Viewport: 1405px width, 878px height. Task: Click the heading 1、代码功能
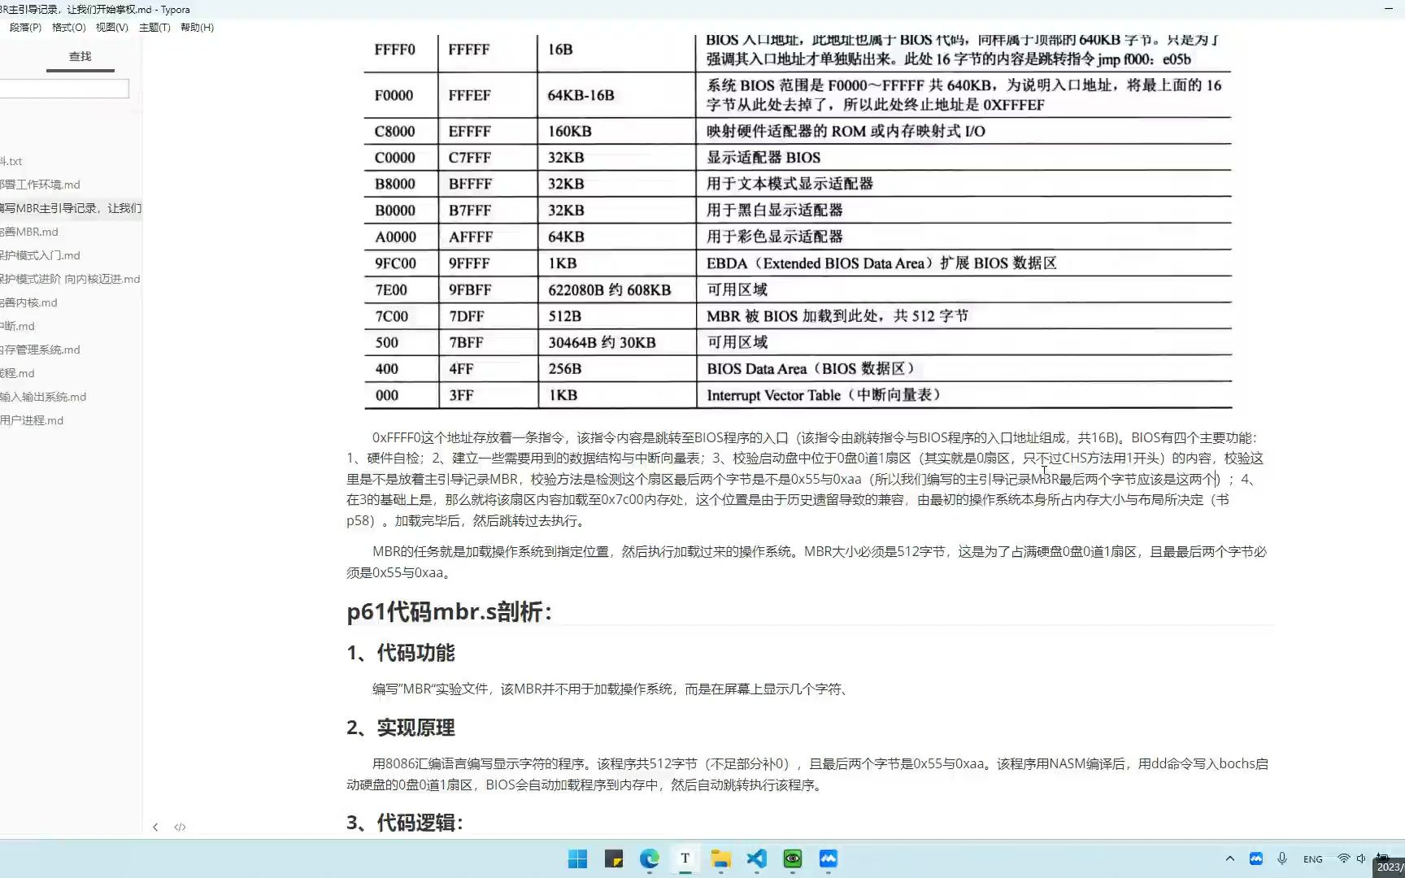[401, 653]
